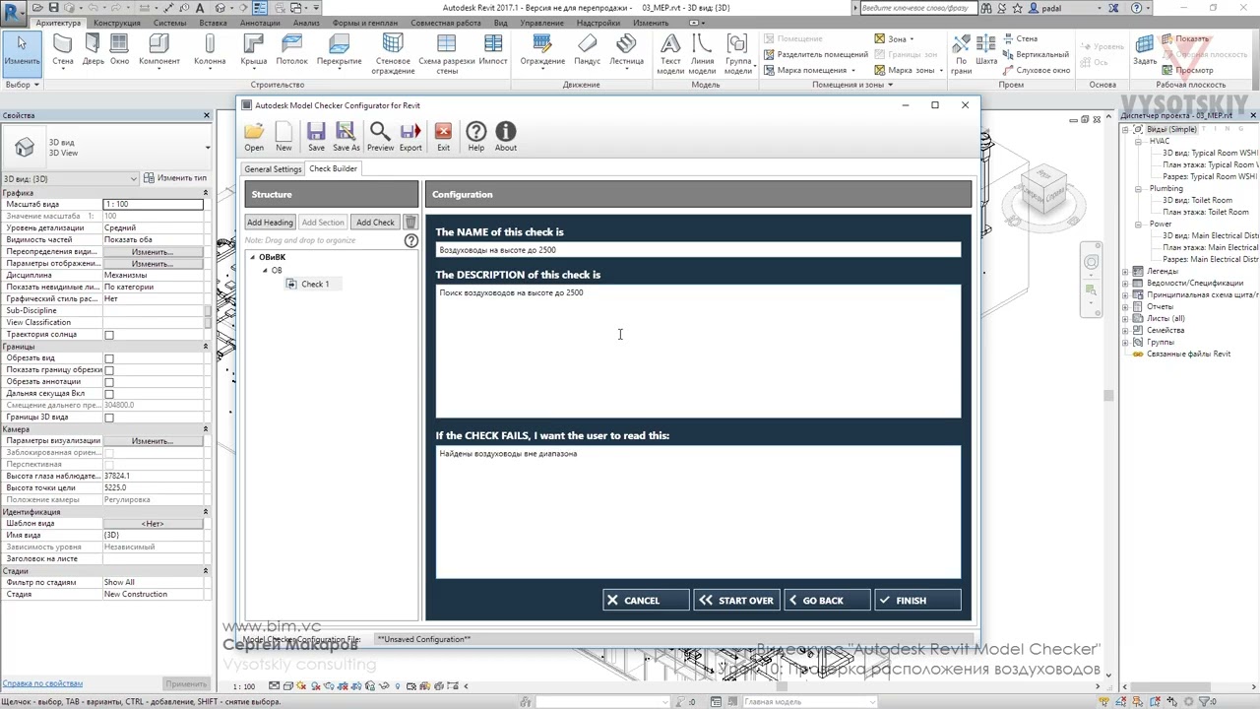This screenshot has height=709, width=1260.
Task: Select the Revit Перекрытие (Floor) tool
Action: point(340,50)
